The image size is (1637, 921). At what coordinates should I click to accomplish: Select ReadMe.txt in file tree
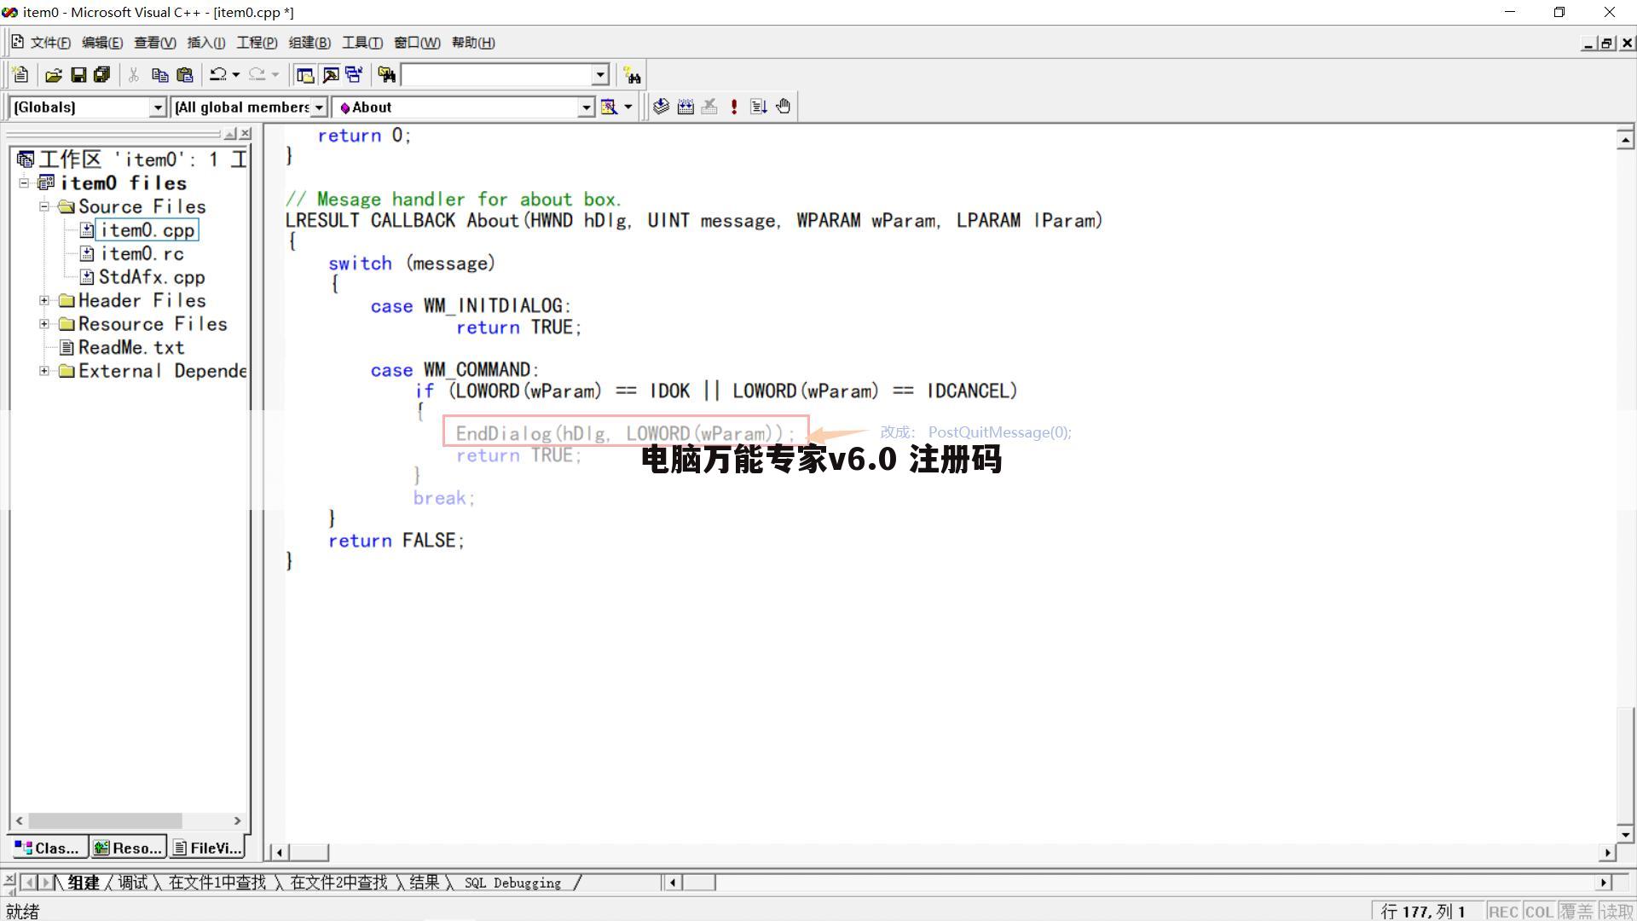(131, 348)
